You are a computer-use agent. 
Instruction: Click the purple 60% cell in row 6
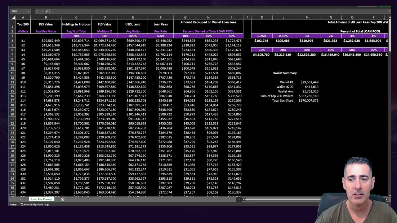tap(373, 50)
